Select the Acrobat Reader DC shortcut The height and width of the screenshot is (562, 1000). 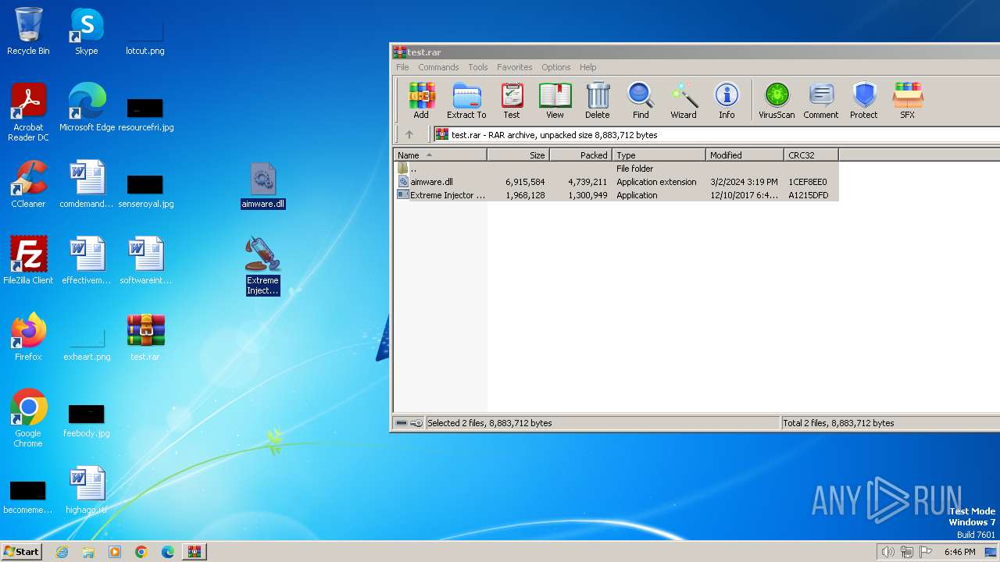click(x=28, y=112)
